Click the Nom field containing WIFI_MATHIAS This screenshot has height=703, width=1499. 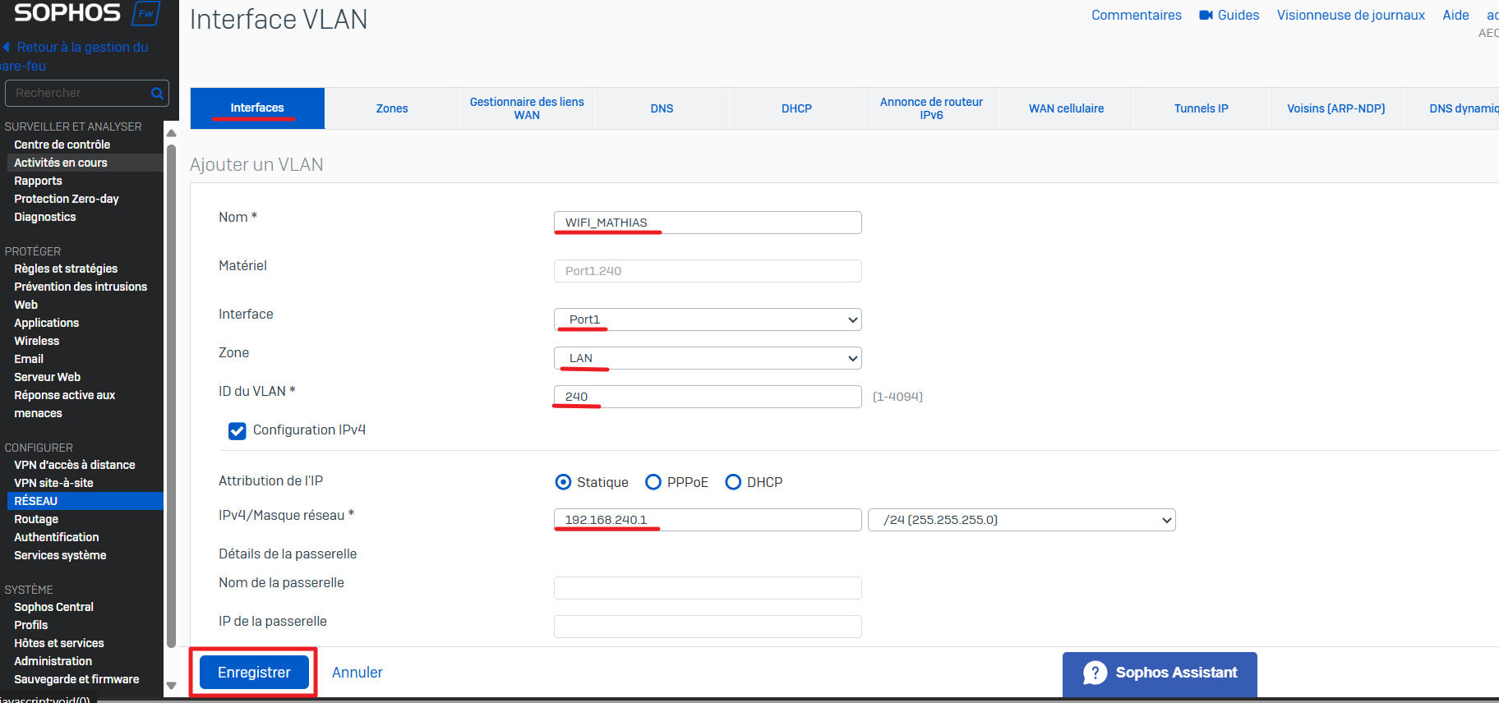click(x=708, y=223)
